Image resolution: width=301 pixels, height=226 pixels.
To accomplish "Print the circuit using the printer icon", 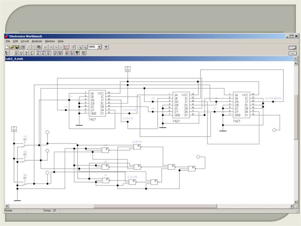I will [x=22, y=47].
